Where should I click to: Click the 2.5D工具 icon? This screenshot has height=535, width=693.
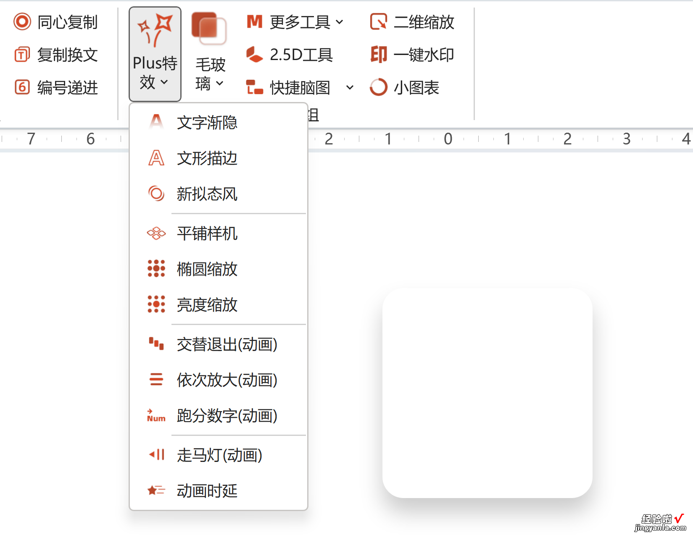[x=254, y=55]
